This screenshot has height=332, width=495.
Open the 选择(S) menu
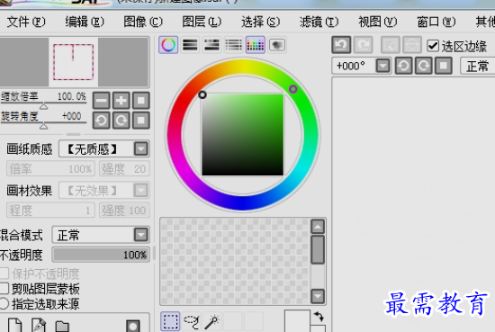tap(260, 22)
